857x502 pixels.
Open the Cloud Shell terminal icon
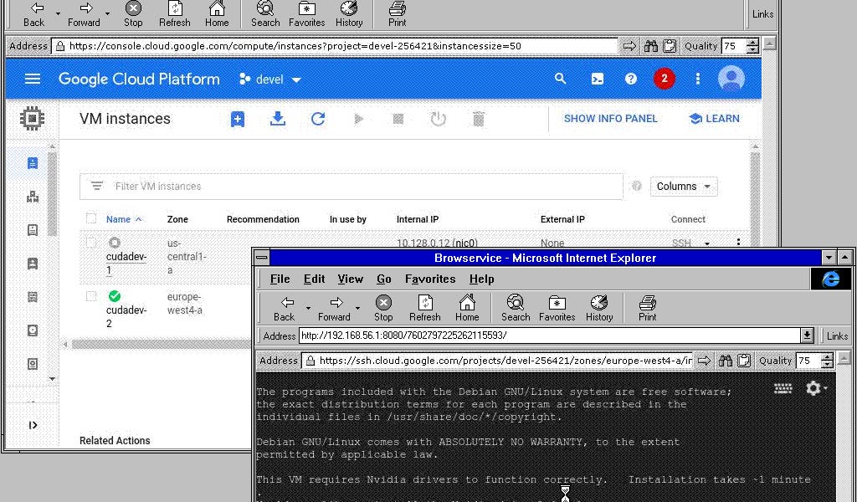coord(597,78)
